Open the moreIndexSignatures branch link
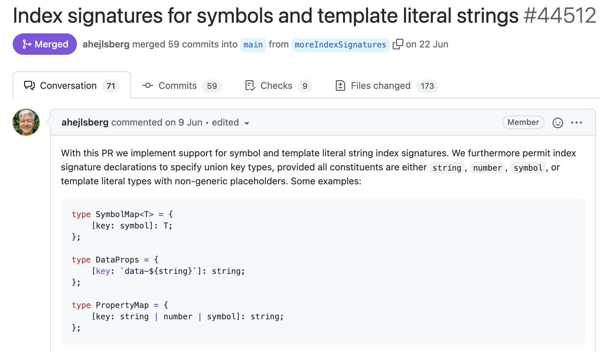The height and width of the screenshot is (352, 600). coord(340,45)
